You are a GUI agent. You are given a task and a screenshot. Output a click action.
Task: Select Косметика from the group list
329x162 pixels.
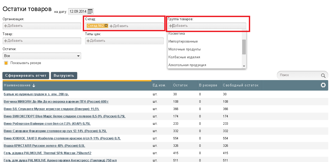coord(177,34)
